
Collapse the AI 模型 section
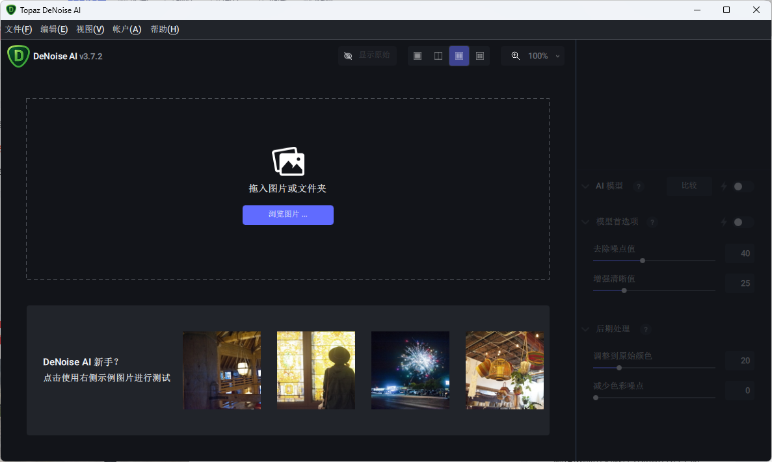pyautogui.click(x=585, y=186)
